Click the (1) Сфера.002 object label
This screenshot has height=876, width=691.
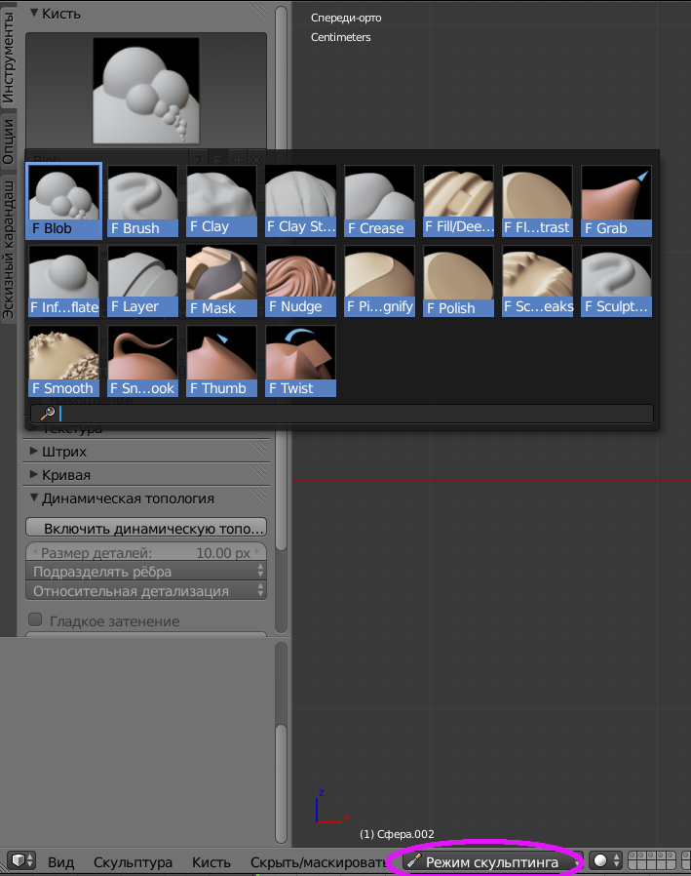pos(397,834)
